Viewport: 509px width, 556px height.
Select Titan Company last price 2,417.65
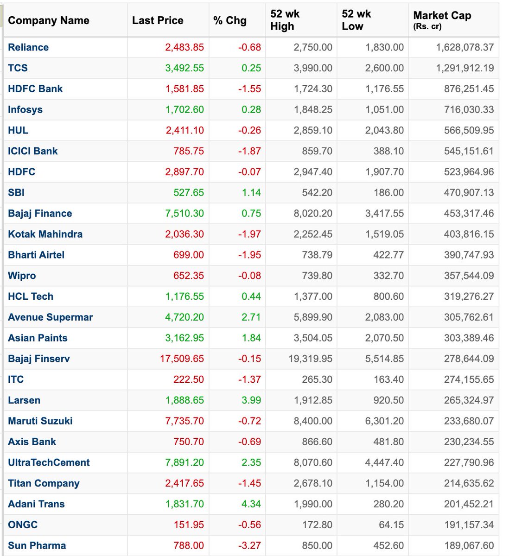pos(185,483)
